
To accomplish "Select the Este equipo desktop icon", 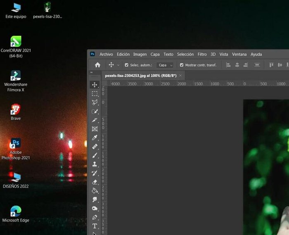I will [x=16, y=11].
